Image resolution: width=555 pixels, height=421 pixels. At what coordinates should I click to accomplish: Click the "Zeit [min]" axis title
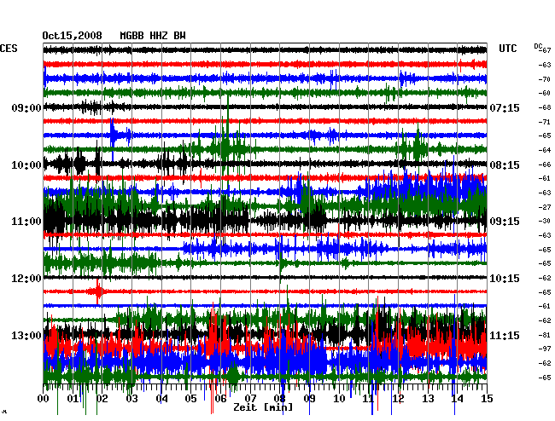coord(263,407)
